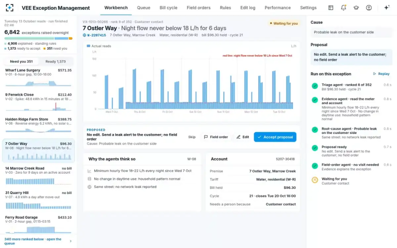Switch to the Workbench tab
Screen dimensions: 397x248
pos(116,8)
